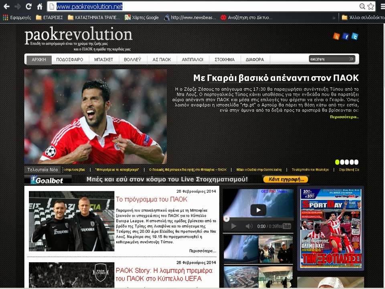Select the ΑΡΧΙΚΗ menu tab
This screenshot has height=289, width=385.
point(39,59)
